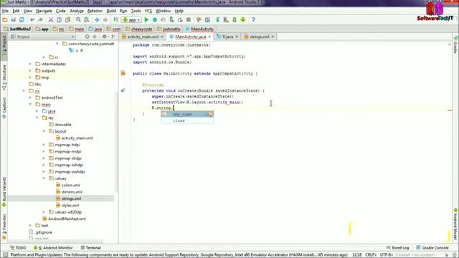Click the Copy icon in toolbar
This screenshot has width=459, height=258.
click(x=59, y=20)
